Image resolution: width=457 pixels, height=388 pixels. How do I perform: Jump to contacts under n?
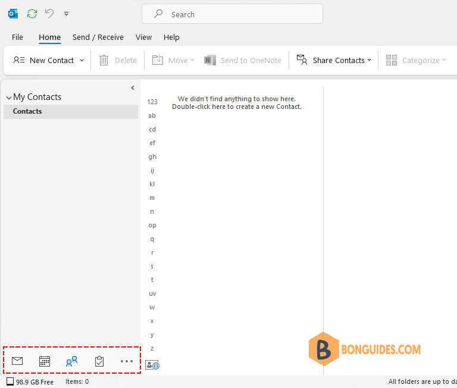click(152, 212)
